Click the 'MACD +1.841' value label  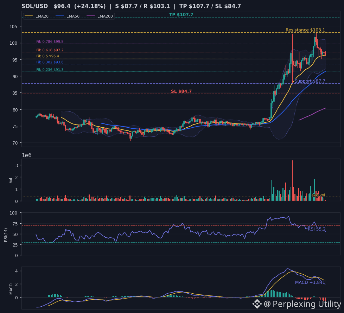[310, 282]
